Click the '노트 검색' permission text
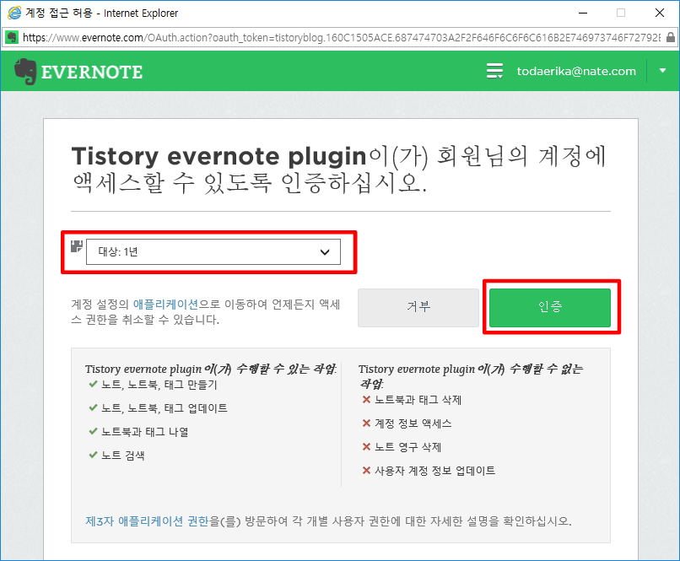The image size is (680, 561). click(x=123, y=456)
